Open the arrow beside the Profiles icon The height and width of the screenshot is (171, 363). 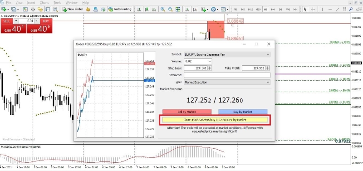click(18, 10)
